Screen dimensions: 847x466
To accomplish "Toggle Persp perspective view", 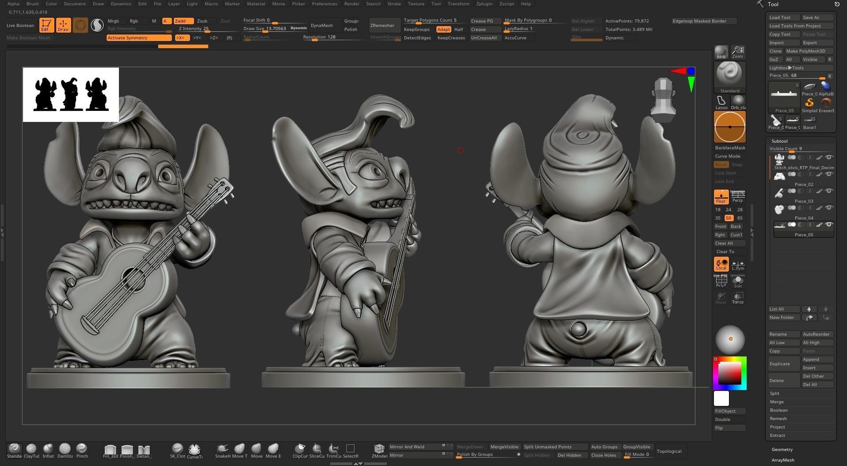I will tap(738, 197).
